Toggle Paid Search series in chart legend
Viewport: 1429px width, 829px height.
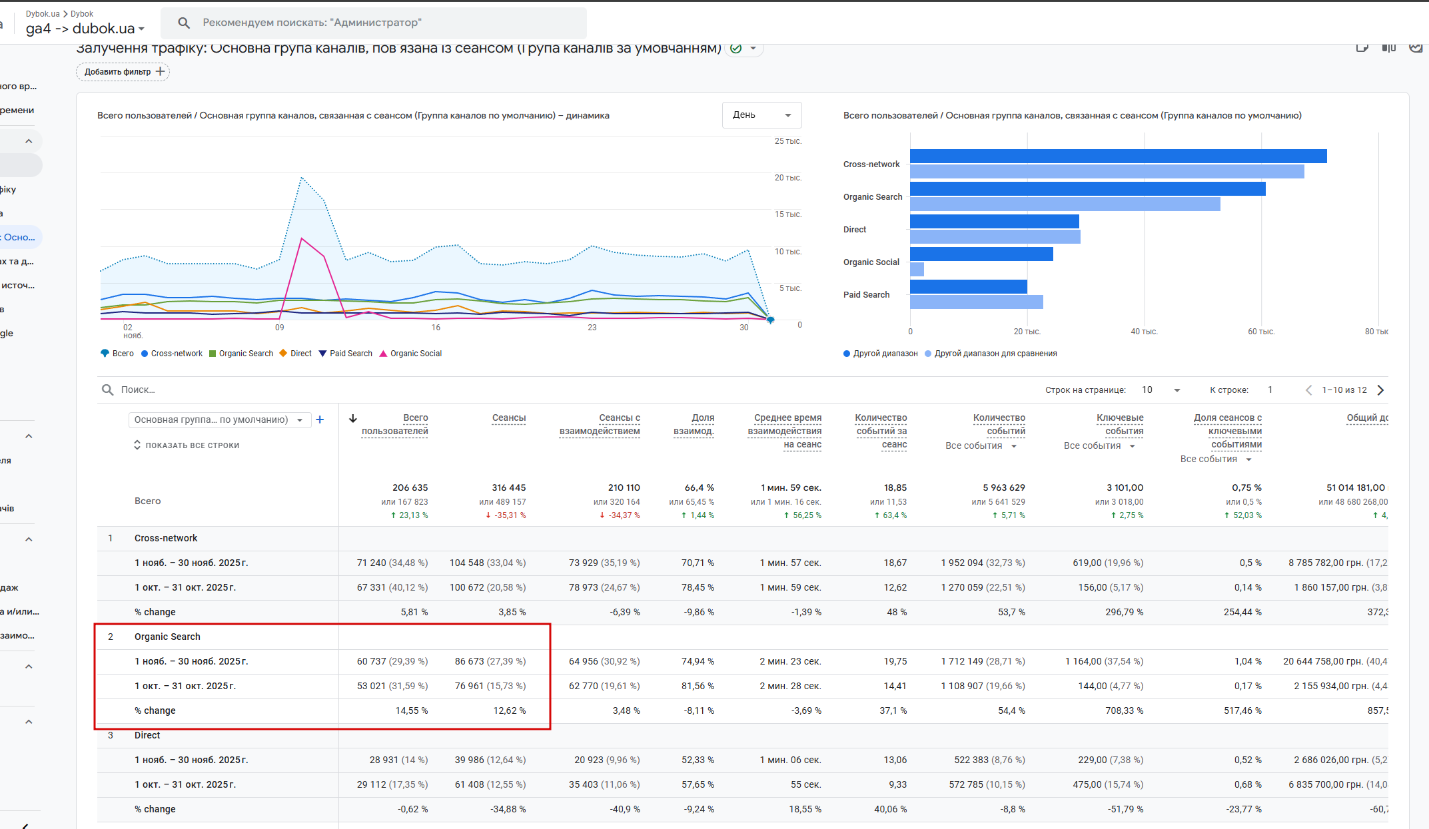point(345,354)
